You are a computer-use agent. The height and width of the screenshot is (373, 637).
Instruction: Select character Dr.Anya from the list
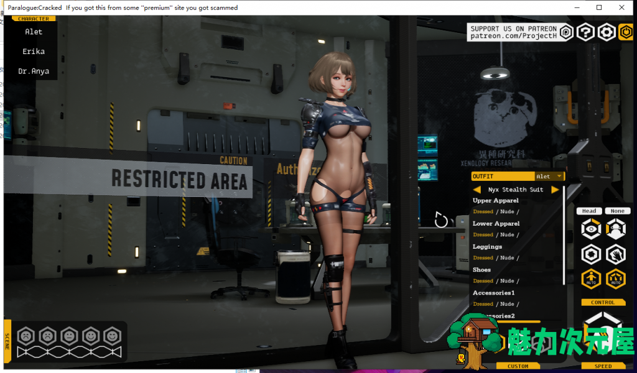point(34,71)
